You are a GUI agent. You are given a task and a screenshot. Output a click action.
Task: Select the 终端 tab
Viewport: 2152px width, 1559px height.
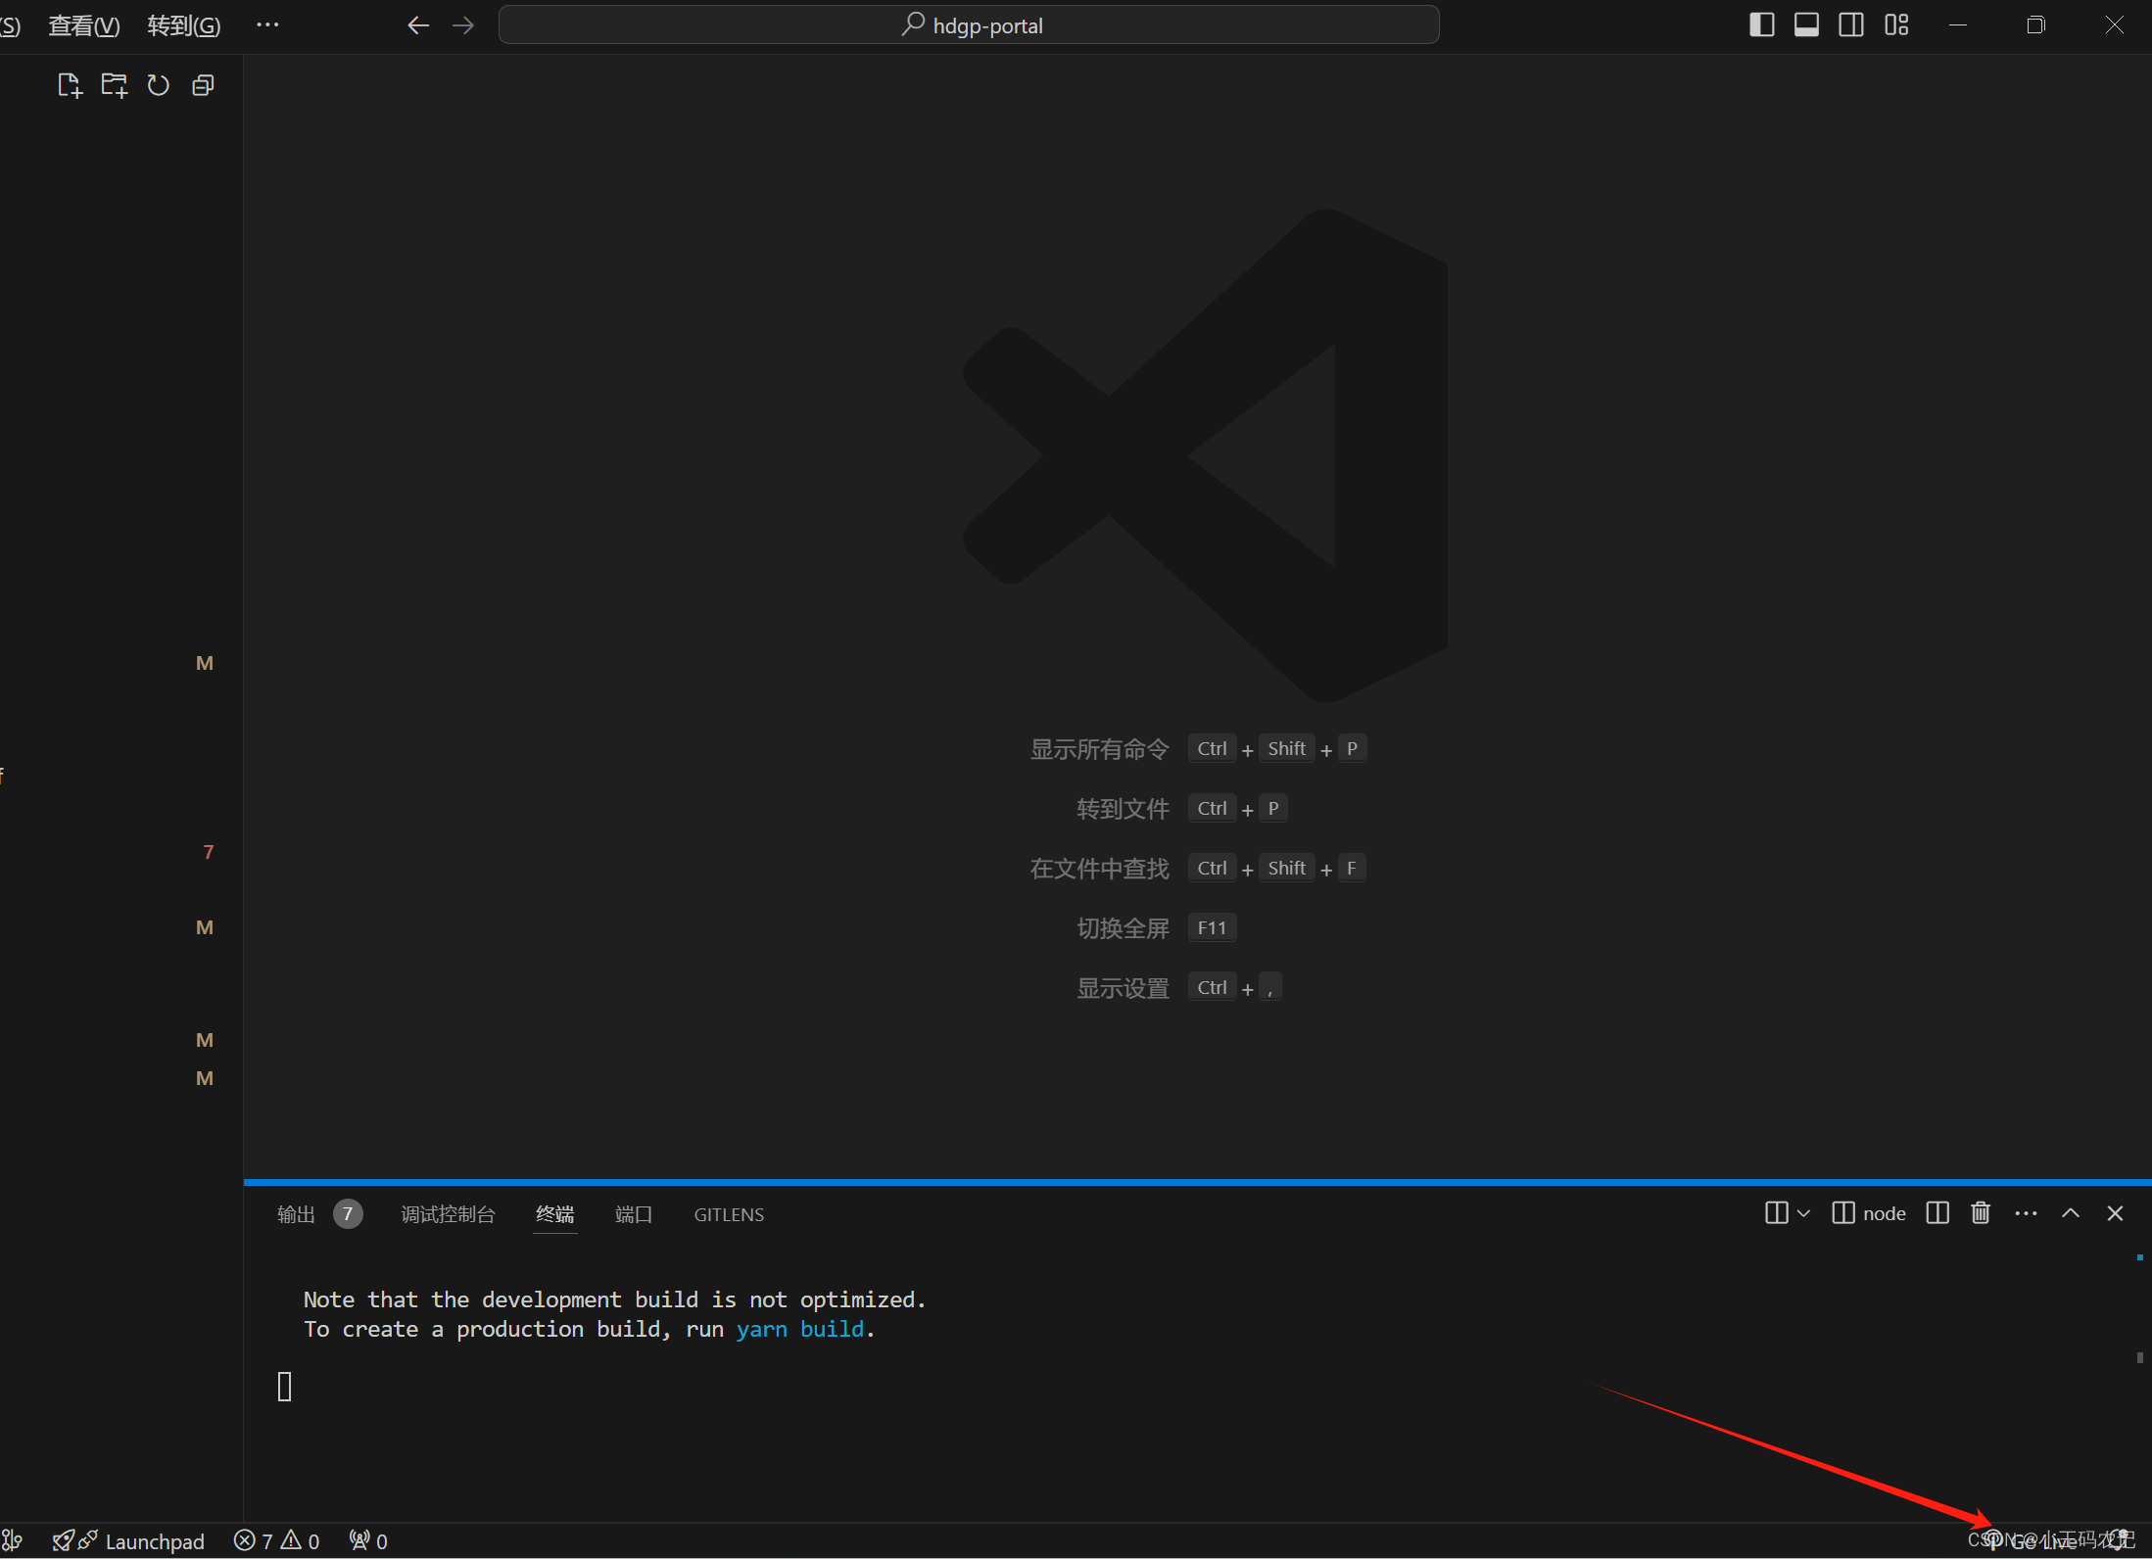[x=554, y=1214]
